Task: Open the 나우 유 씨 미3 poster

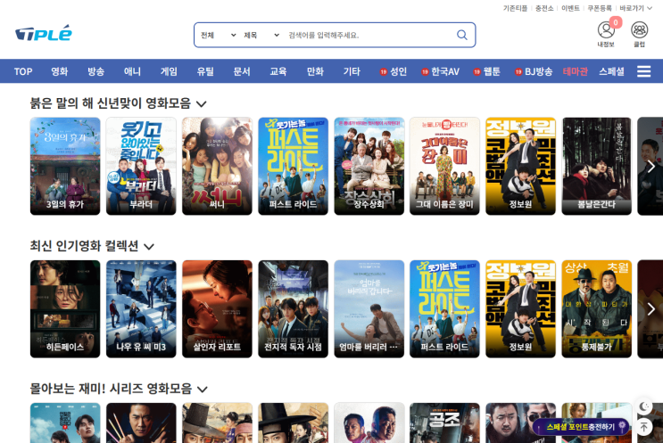Action: coord(141,309)
